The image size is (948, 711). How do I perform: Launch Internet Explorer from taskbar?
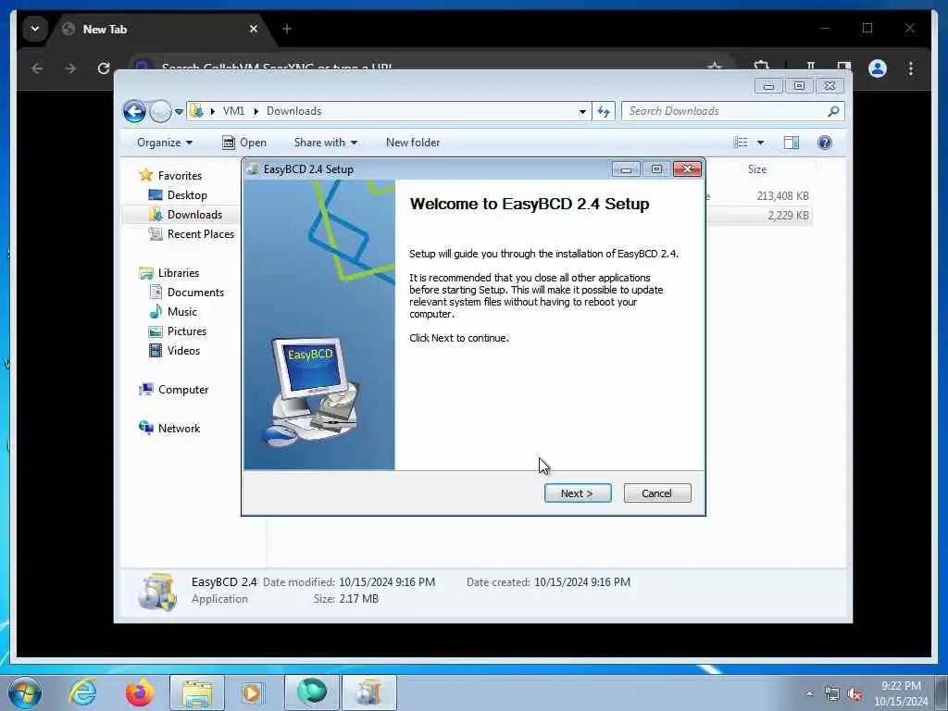(x=82, y=692)
